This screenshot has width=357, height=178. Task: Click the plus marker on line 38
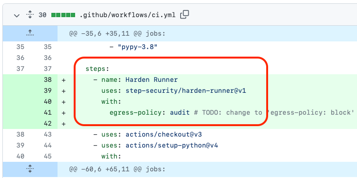coord(64,80)
